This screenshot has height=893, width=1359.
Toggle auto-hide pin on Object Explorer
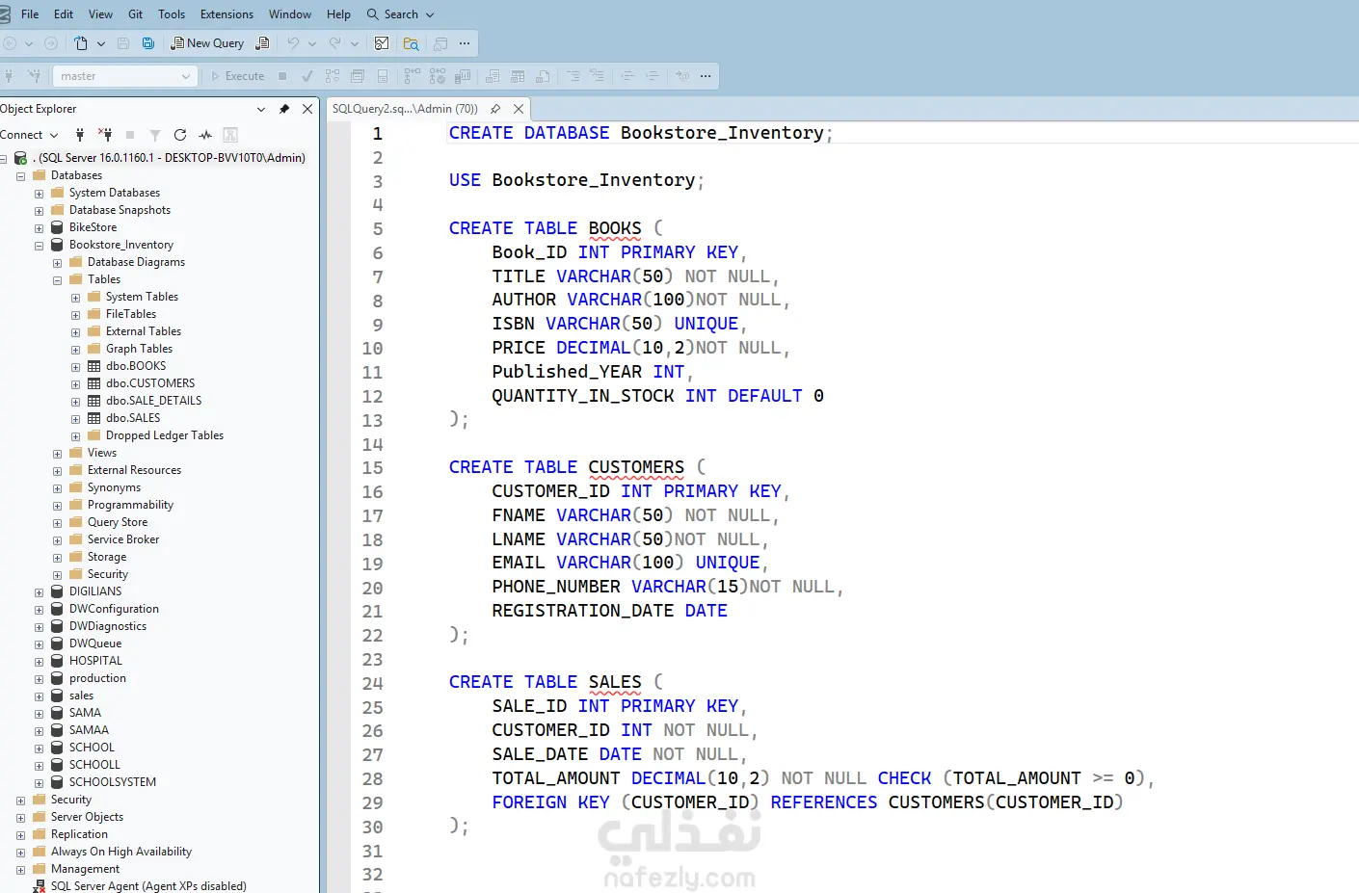284,109
